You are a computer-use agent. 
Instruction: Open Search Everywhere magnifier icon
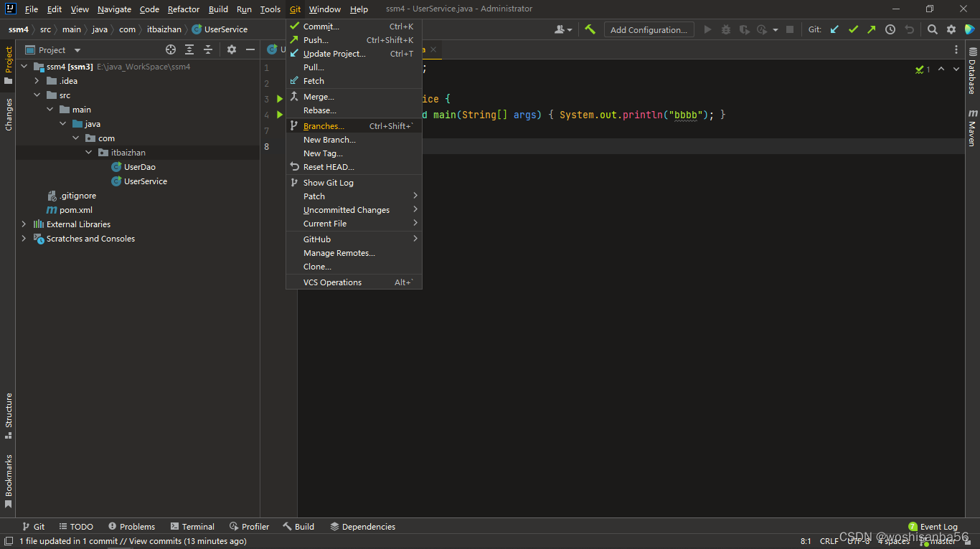932,29
